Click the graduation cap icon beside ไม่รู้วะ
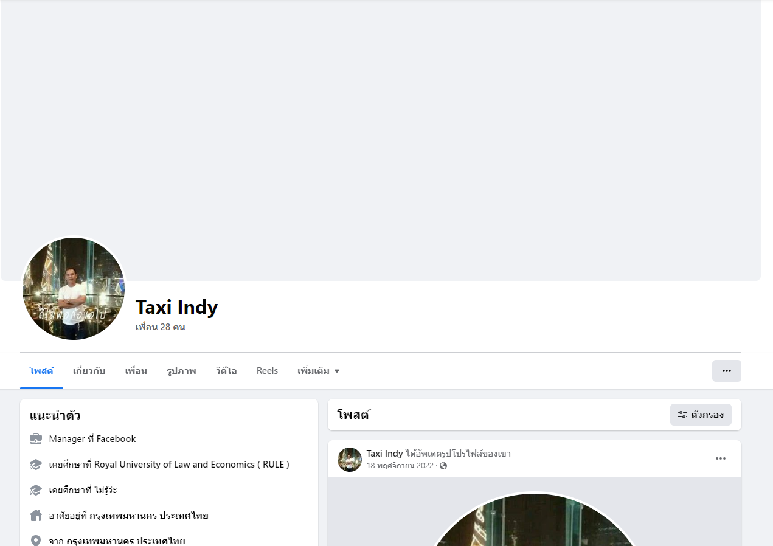The height and width of the screenshot is (546, 773). click(x=36, y=490)
